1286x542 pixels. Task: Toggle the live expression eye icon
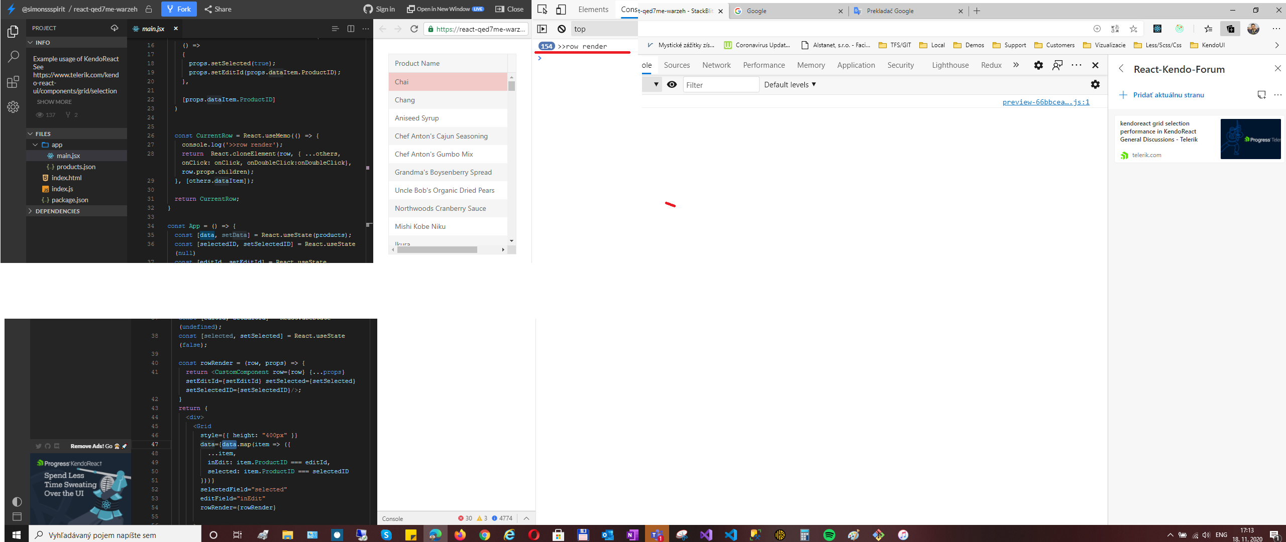(x=672, y=85)
